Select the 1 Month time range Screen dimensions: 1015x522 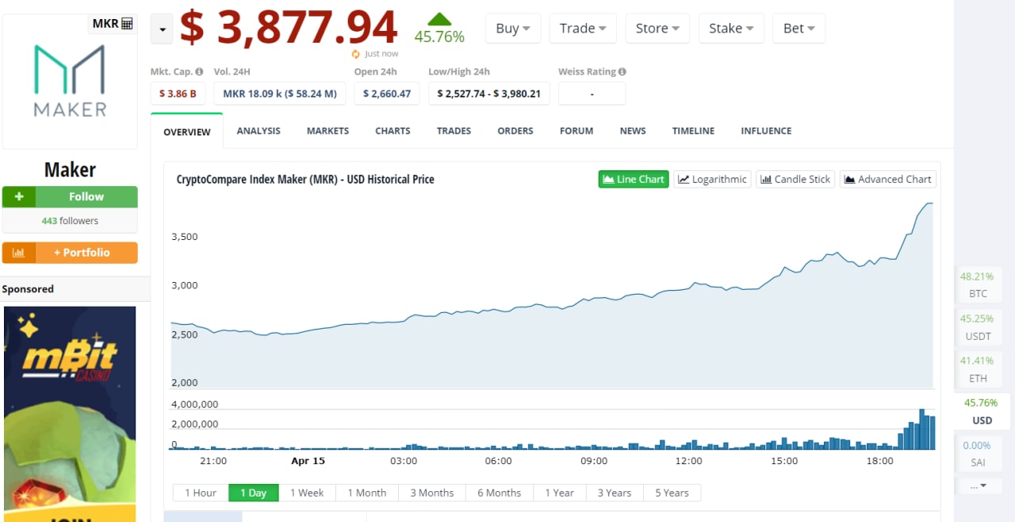click(x=367, y=493)
